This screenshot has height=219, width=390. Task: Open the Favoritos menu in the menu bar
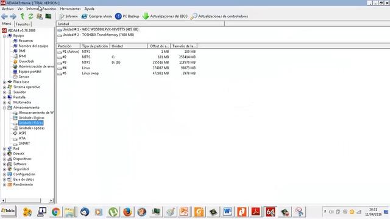click(49, 9)
